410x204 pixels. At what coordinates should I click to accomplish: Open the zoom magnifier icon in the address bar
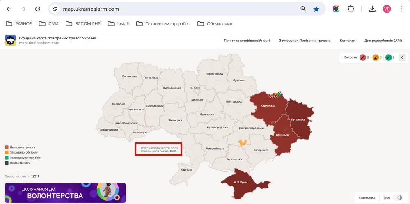tap(303, 9)
